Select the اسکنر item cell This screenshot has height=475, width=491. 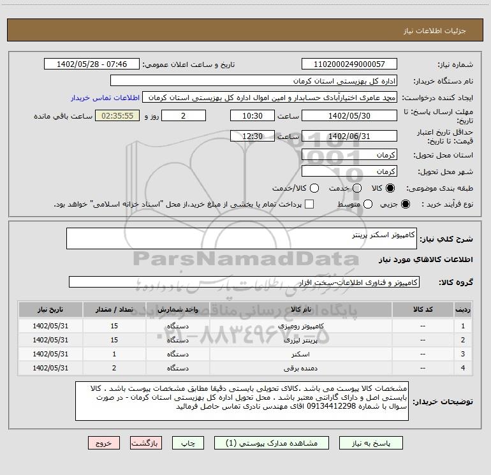click(x=300, y=354)
